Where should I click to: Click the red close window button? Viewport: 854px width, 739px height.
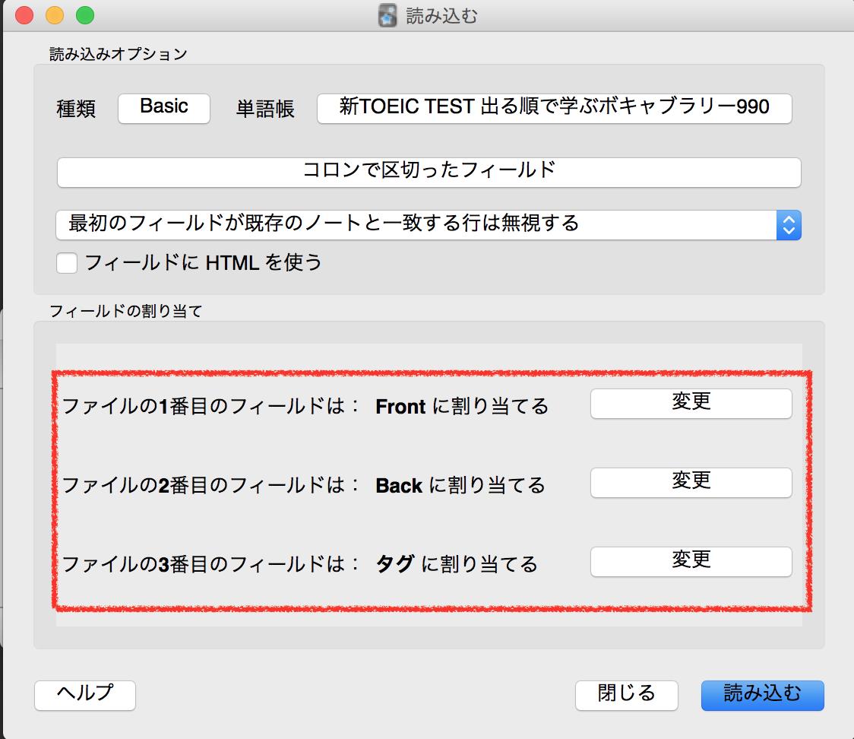coord(24,14)
